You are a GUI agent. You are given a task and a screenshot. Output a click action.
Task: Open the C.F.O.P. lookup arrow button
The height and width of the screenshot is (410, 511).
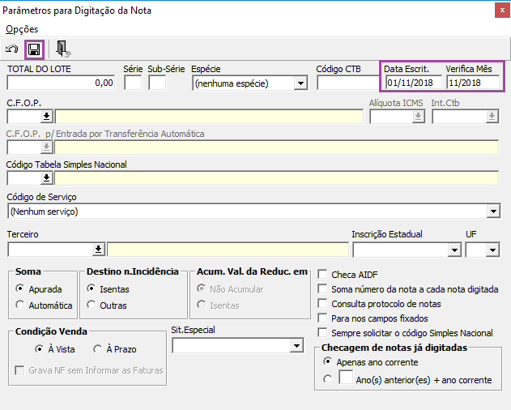47,117
